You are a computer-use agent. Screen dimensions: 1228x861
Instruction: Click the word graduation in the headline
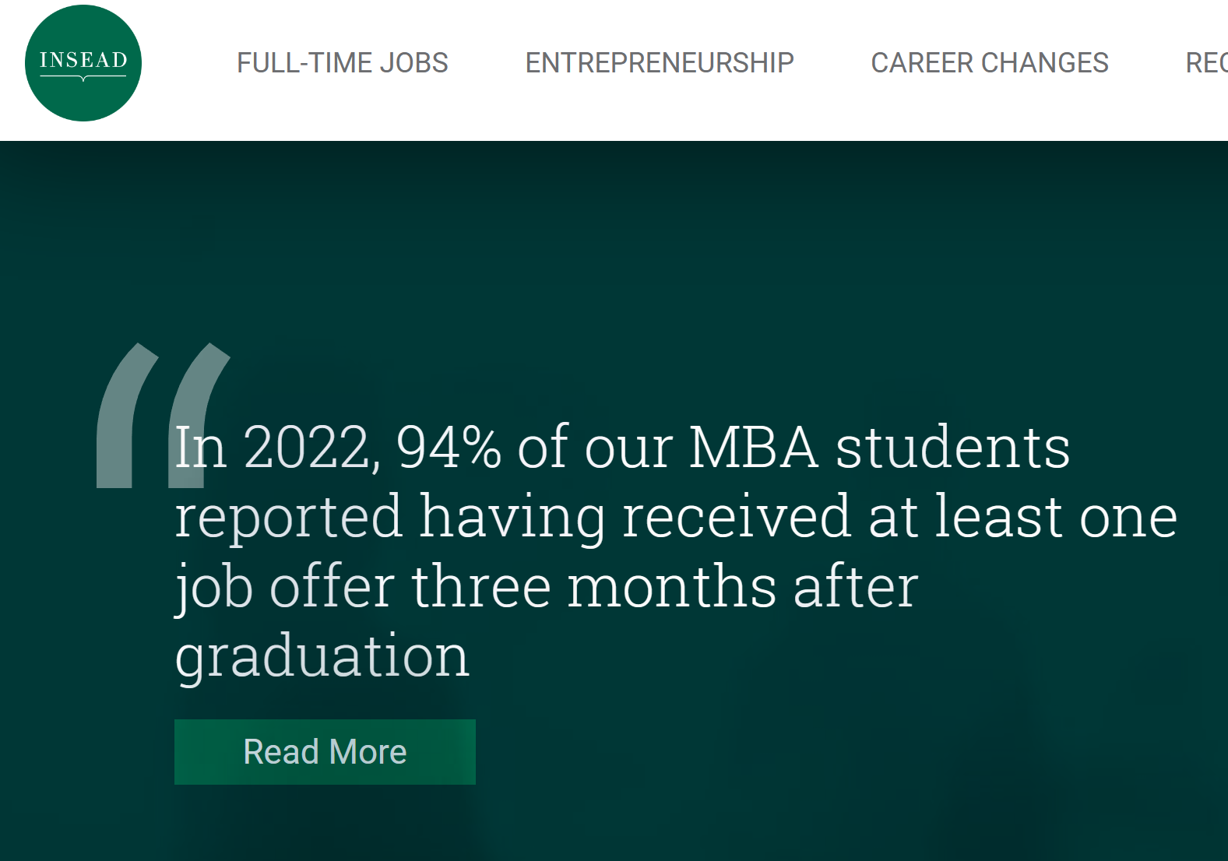[x=322, y=656]
